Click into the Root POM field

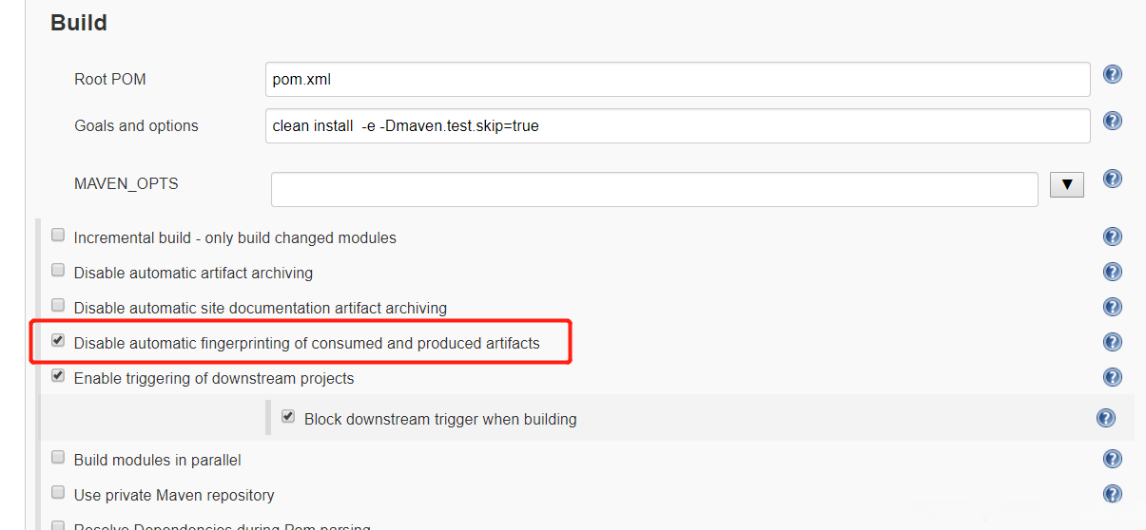tap(677, 79)
